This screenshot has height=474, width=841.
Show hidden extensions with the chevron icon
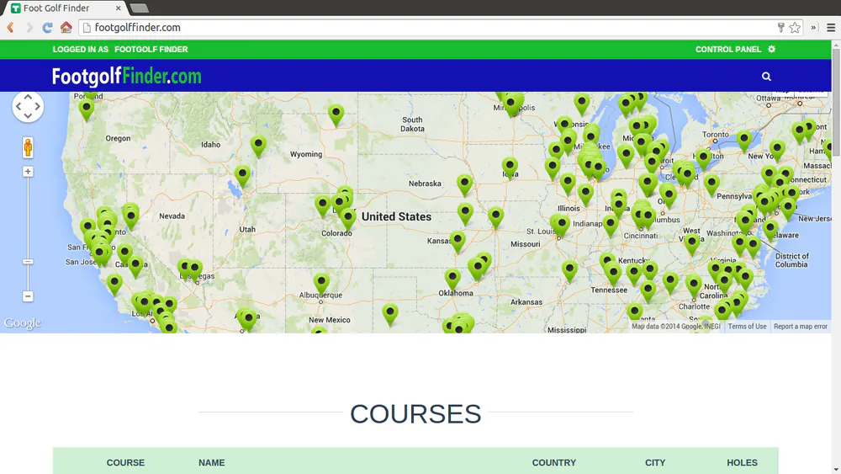pyautogui.click(x=813, y=28)
